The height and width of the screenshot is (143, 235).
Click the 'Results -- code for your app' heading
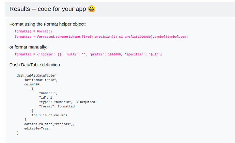coord(48,9)
